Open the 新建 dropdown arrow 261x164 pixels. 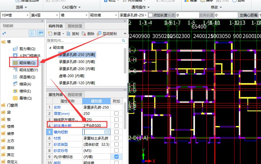coord(63,34)
